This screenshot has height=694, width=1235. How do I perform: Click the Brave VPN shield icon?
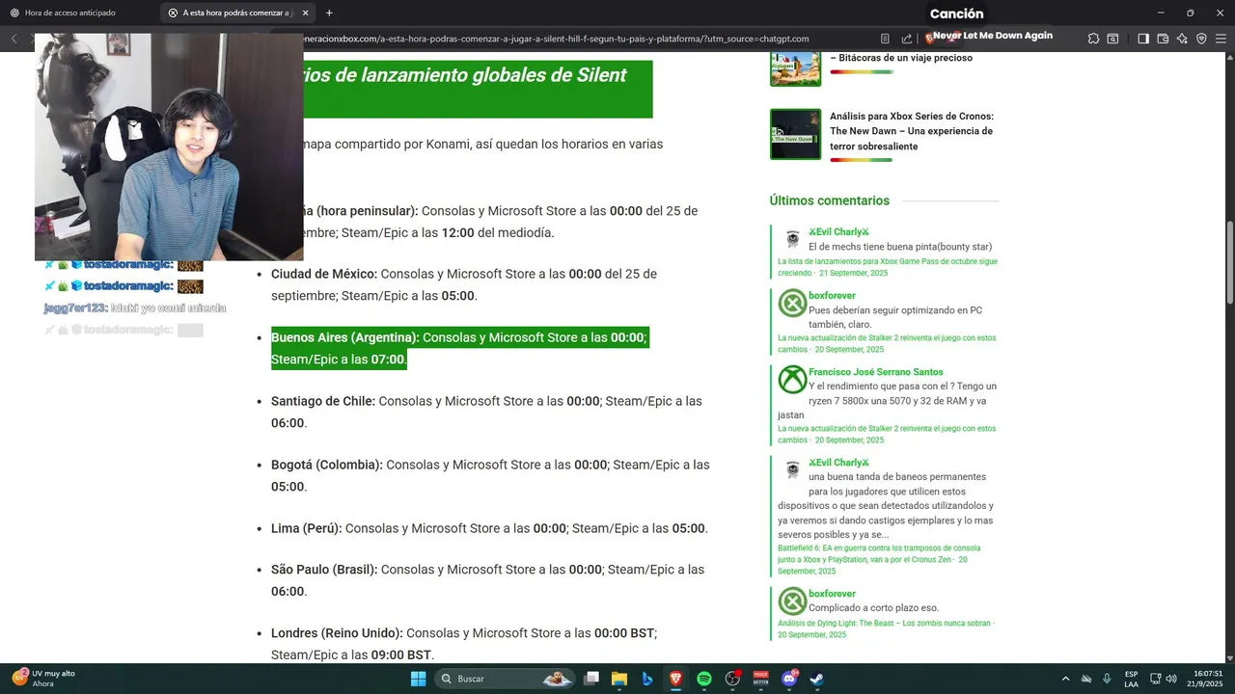coord(1201,39)
